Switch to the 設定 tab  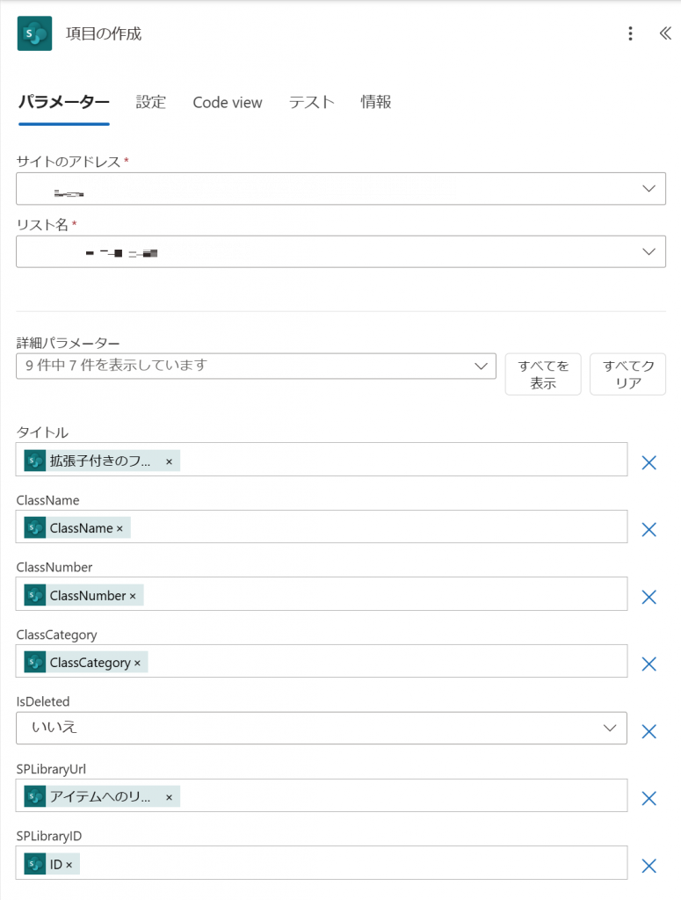click(x=150, y=102)
